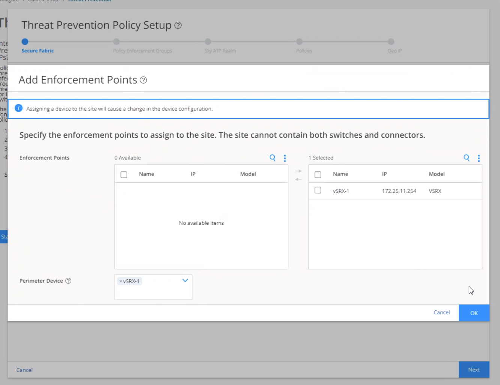Select all items in the Selected list
This screenshot has width=500, height=385.
318,174
